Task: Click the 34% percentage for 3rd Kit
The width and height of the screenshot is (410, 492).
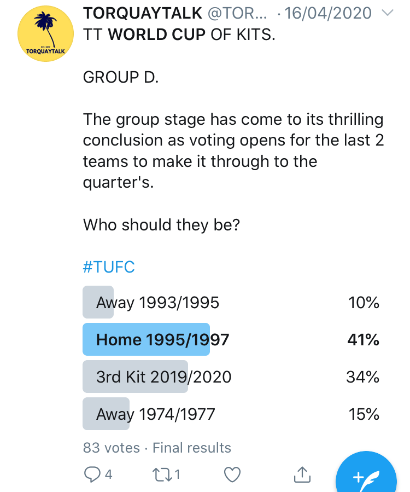Action: click(362, 377)
